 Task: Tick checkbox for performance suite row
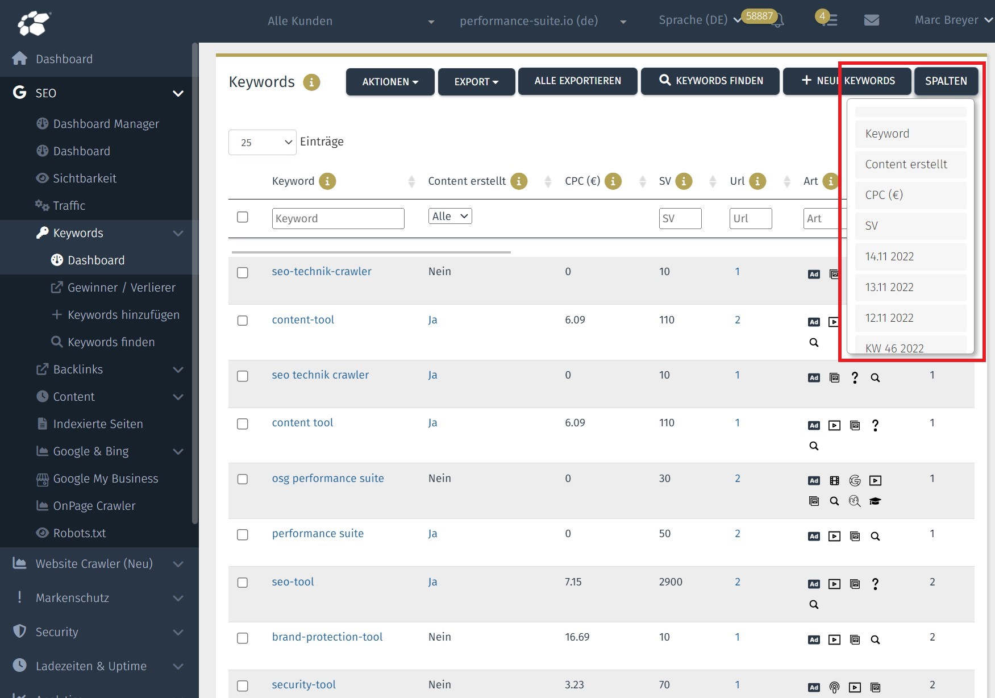coord(243,535)
